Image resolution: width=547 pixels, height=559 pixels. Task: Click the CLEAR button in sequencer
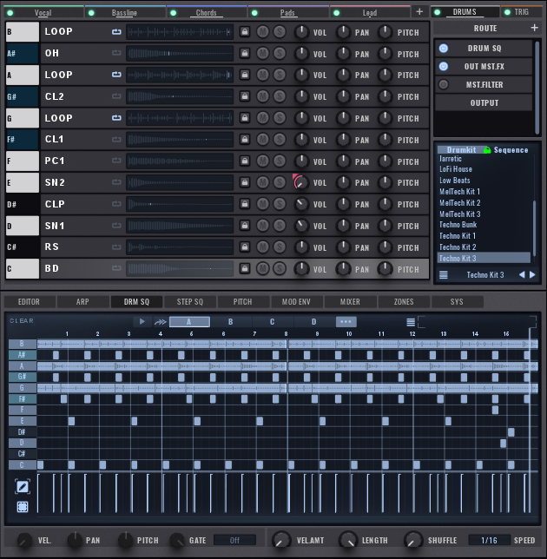pos(22,321)
